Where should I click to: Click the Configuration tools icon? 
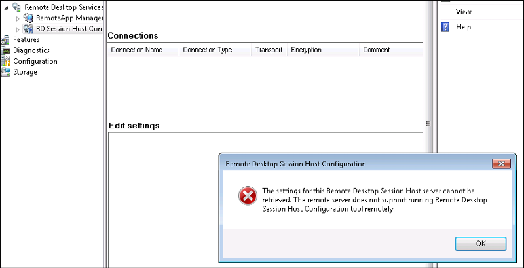[x=5, y=61]
